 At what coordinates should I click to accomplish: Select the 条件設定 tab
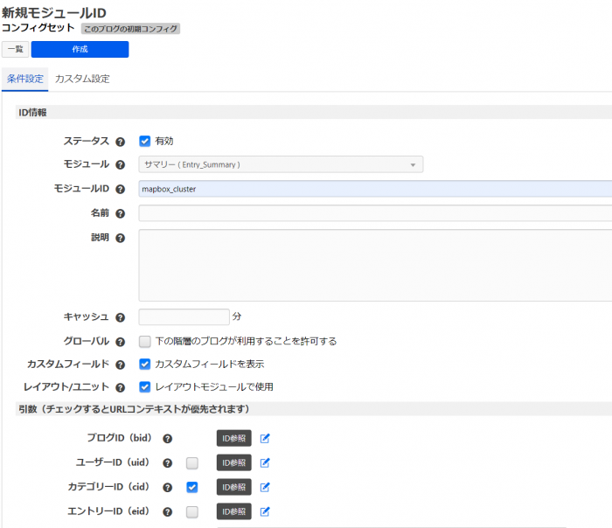(x=24, y=79)
